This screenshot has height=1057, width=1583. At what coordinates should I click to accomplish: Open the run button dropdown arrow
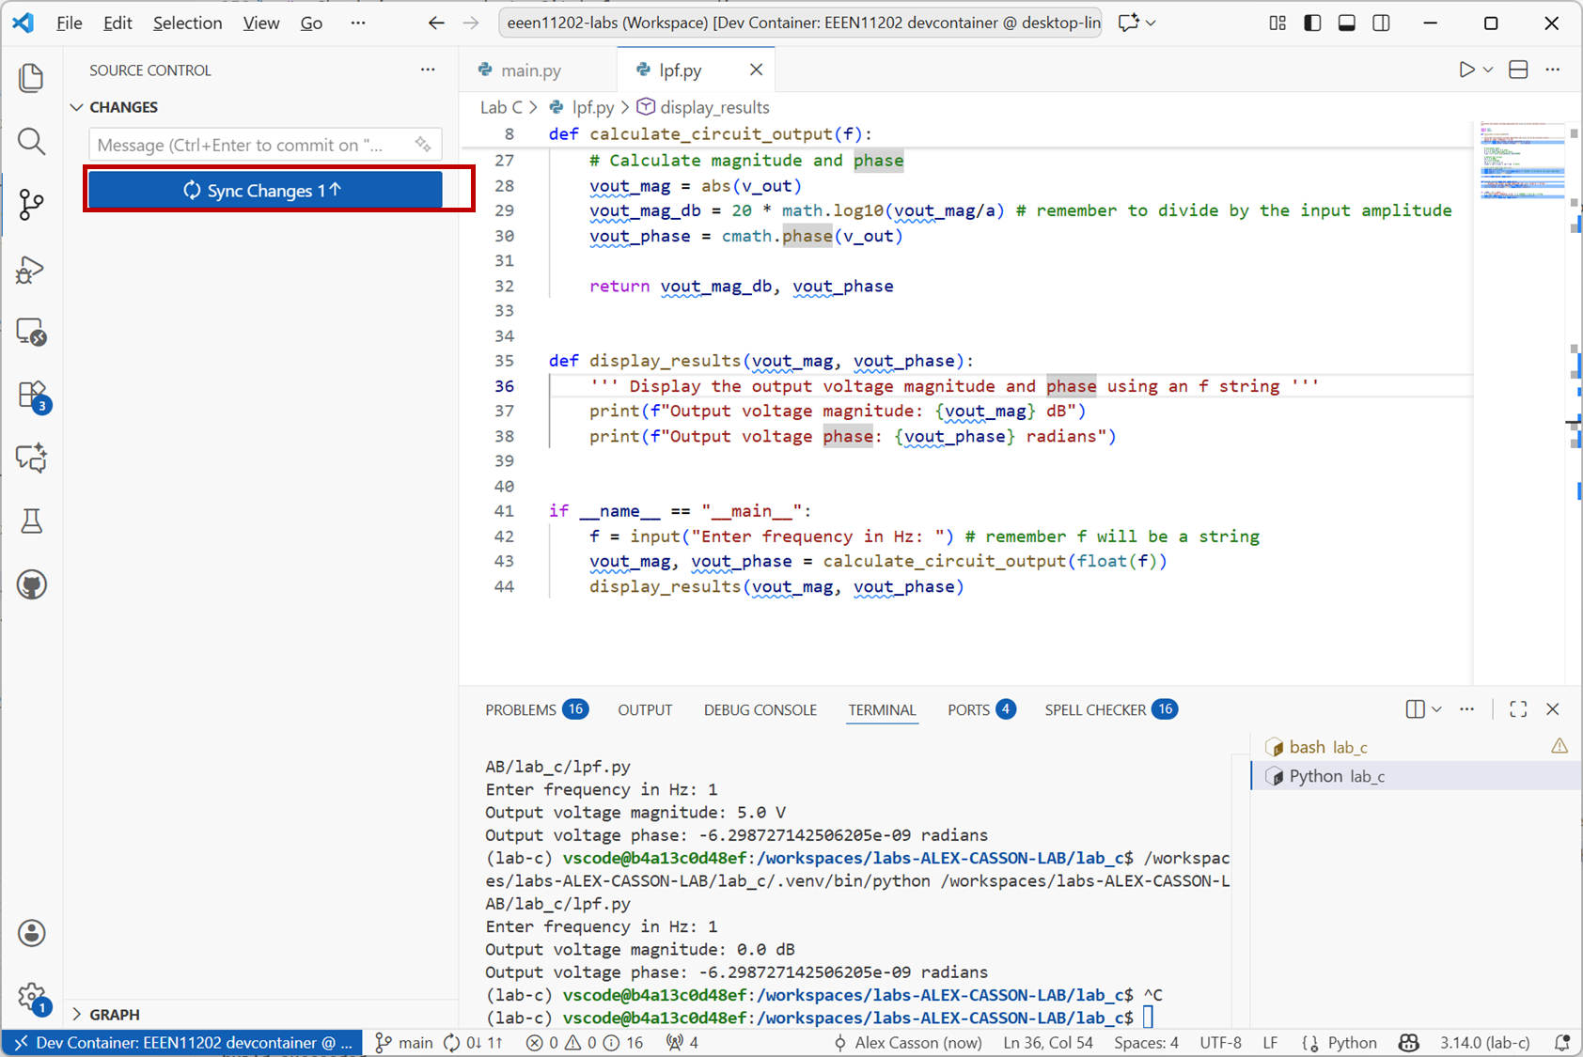point(1488,70)
